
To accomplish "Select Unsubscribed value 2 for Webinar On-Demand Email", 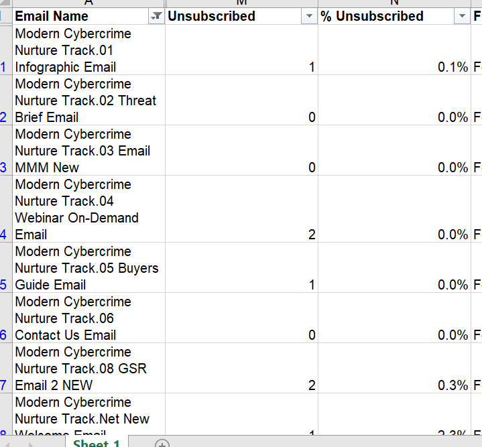I will (x=241, y=209).
